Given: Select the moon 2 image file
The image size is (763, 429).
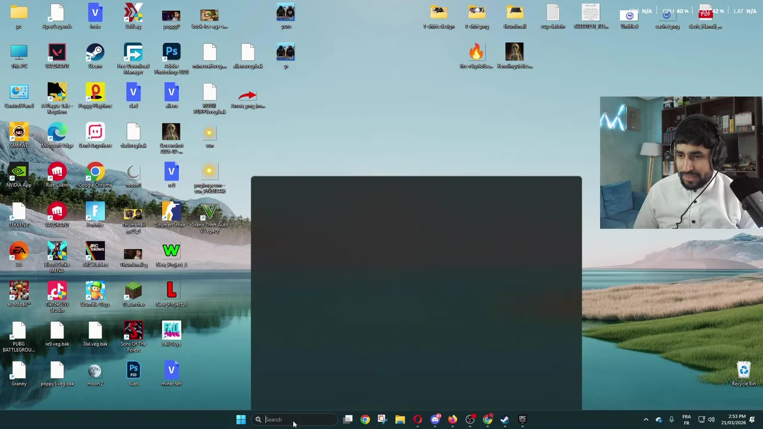Looking at the screenshot, I should pos(95,374).
